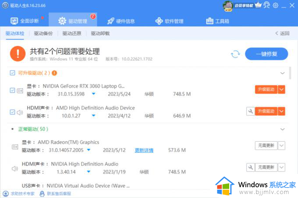This screenshot has height=198, width=298.
Task: Toggle checkbox for NVIDIA GeForce RTX 3060
Action: tap(12, 90)
